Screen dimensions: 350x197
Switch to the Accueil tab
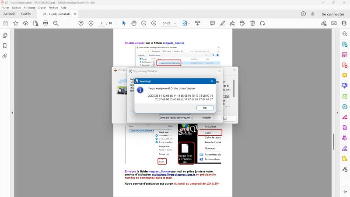click(x=9, y=14)
